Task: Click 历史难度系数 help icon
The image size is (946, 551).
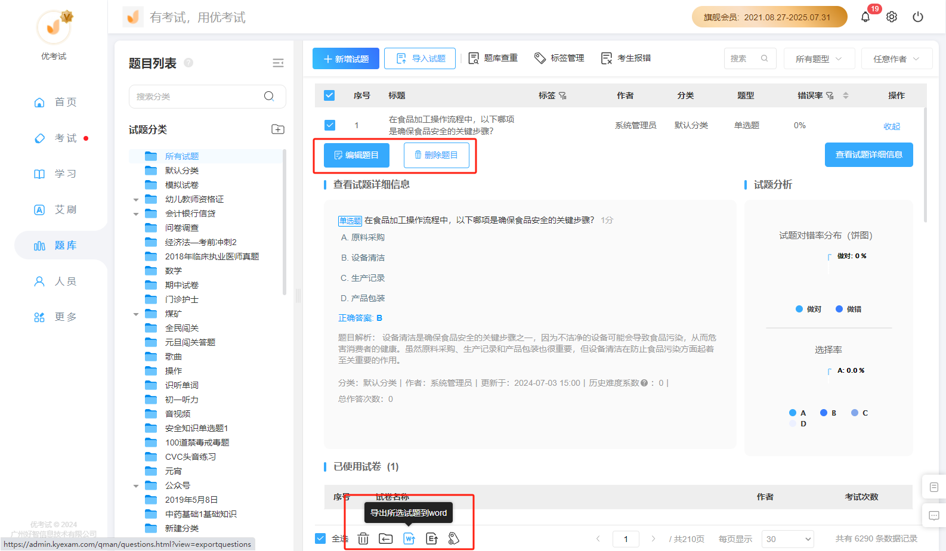Action: coord(644,383)
